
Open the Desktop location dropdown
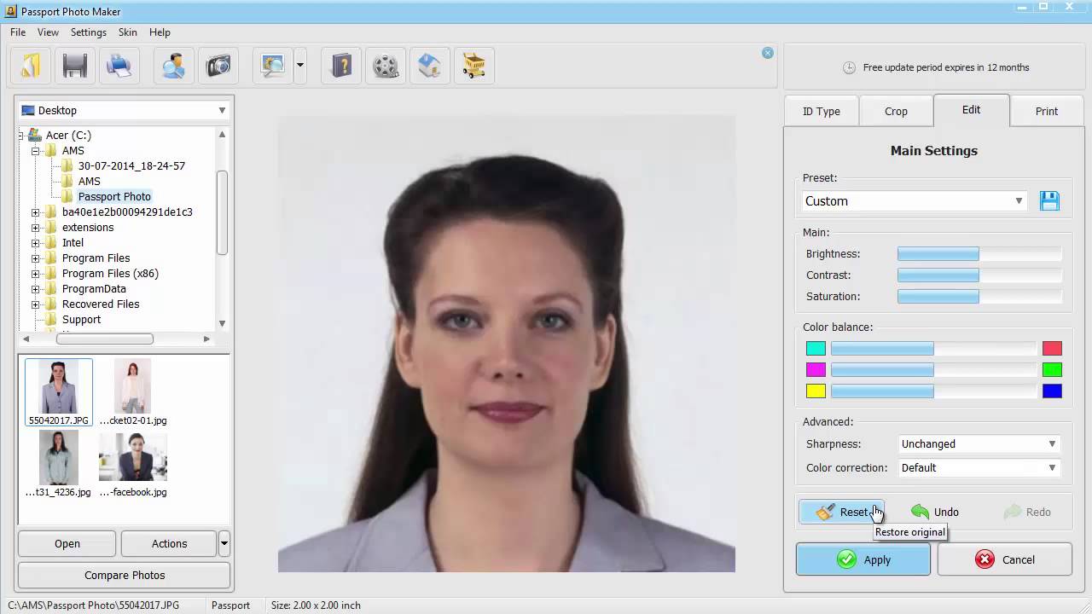click(x=124, y=110)
